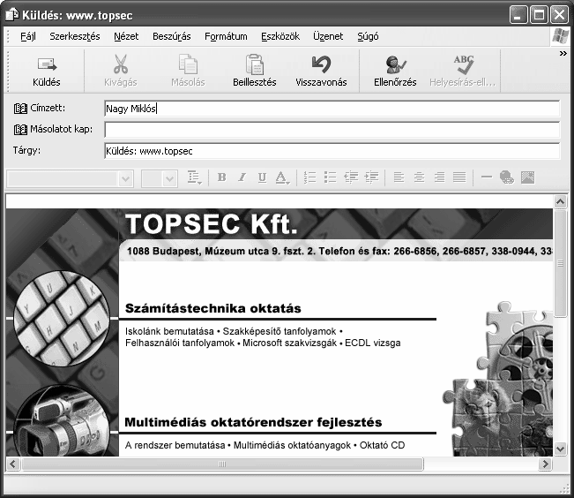574x498 pixels.
Task: Click into the Címzett recipient field
Action: (332, 109)
